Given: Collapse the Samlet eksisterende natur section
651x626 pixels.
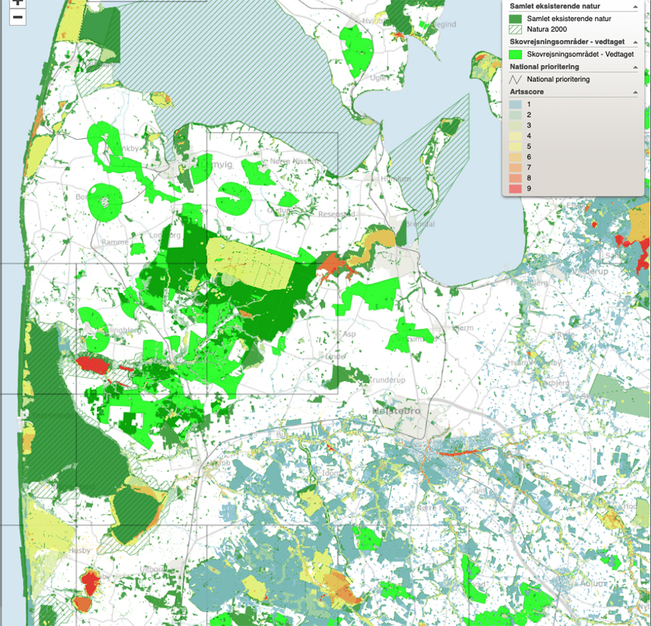Looking at the screenshot, I should coord(635,7).
